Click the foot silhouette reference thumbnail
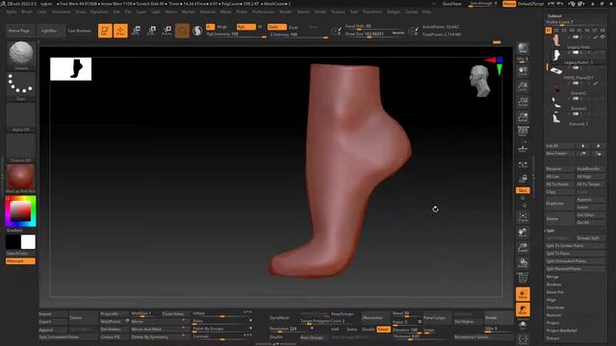Image resolution: width=616 pixels, height=346 pixels. tap(70, 69)
